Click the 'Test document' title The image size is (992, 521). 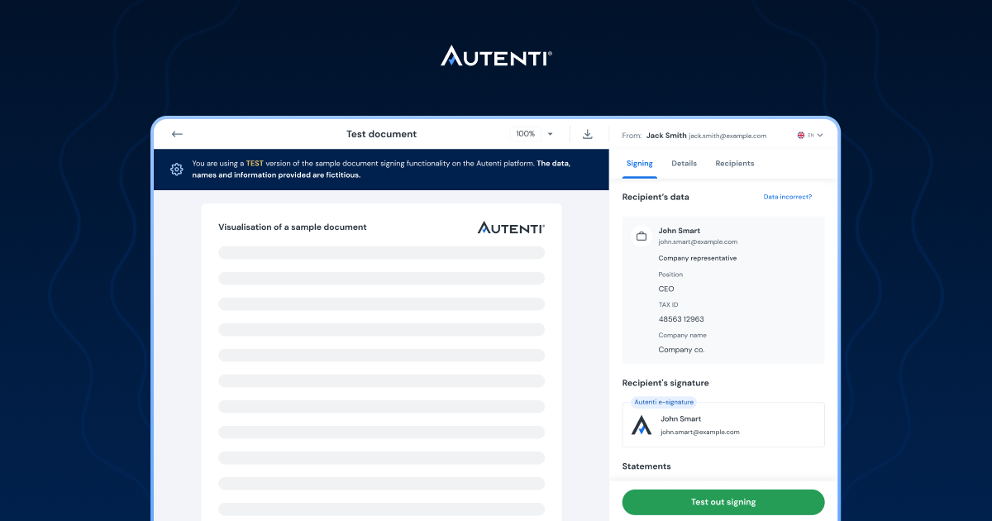click(x=381, y=134)
